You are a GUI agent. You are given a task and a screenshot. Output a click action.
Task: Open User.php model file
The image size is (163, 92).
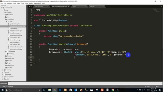point(9,67)
